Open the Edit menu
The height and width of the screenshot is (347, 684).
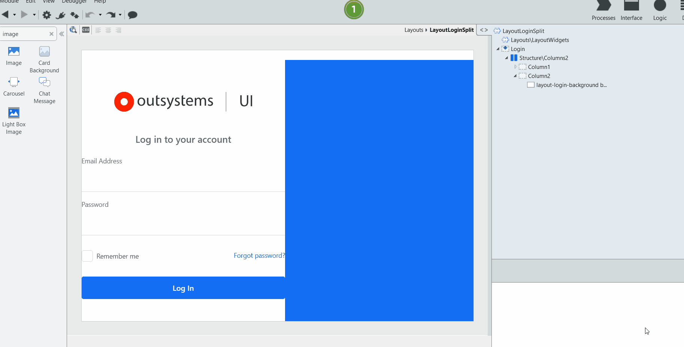31,1
